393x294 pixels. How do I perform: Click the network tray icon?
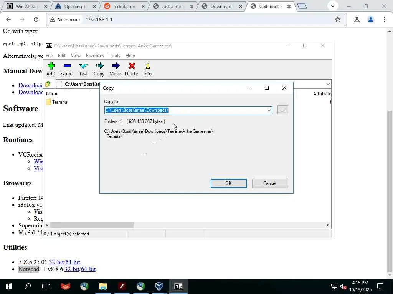click(334, 286)
